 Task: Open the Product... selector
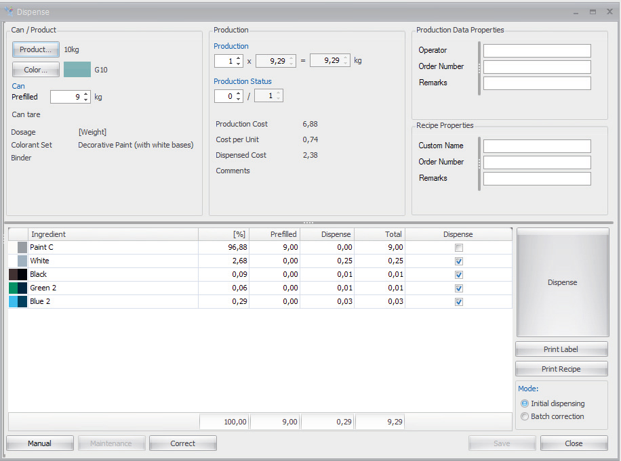(x=36, y=50)
